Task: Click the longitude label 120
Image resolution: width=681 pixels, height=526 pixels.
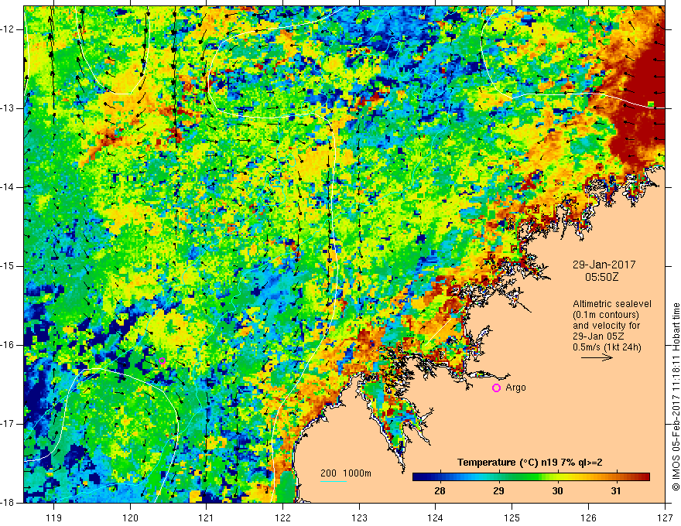Action: pos(130,517)
